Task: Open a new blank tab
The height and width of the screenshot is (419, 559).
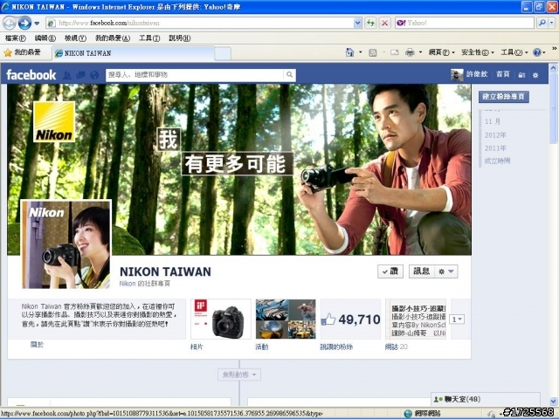Action: click(x=223, y=54)
